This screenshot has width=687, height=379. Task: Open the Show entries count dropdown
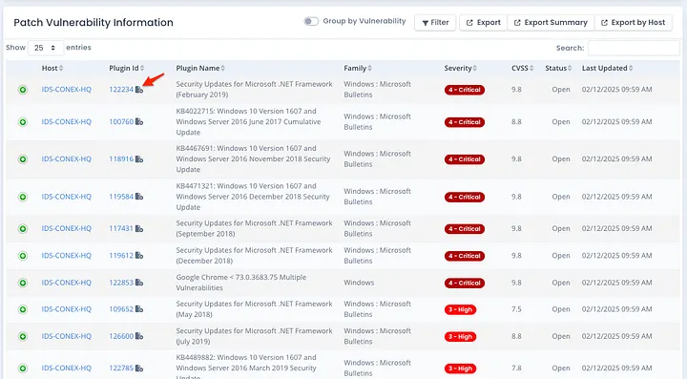coord(46,48)
